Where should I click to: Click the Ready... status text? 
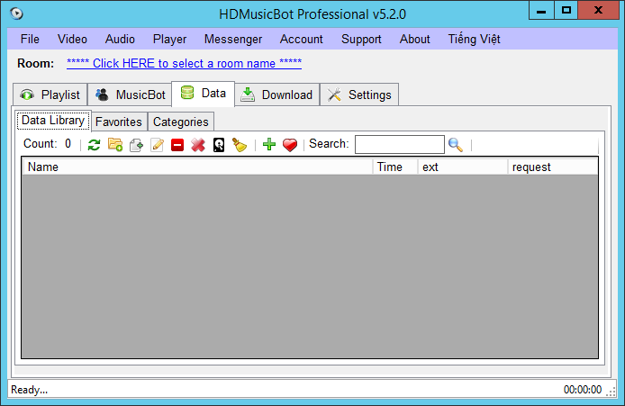point(29,390)
